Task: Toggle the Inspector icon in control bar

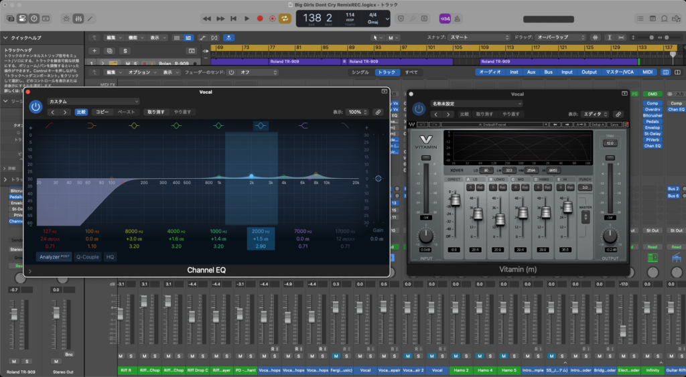Action: pyautogui.click(x=22, y=18)
